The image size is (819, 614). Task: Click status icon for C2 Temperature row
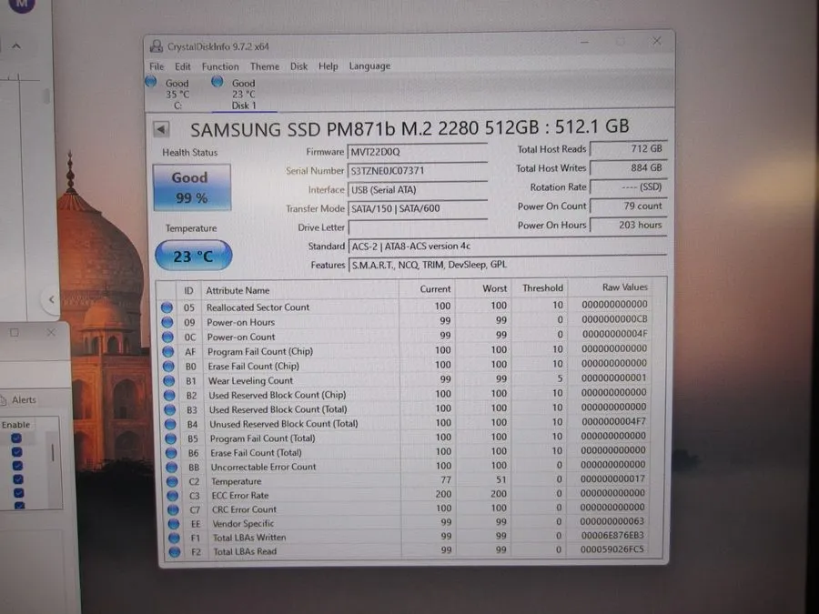point(172,481)
